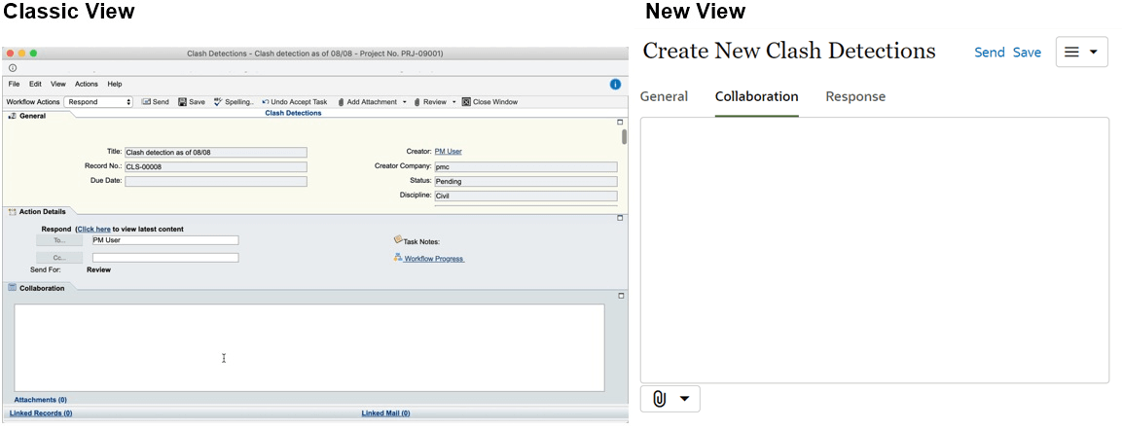Click Send in the New View
The image size is (1122, 430).
tap(990, 53)
